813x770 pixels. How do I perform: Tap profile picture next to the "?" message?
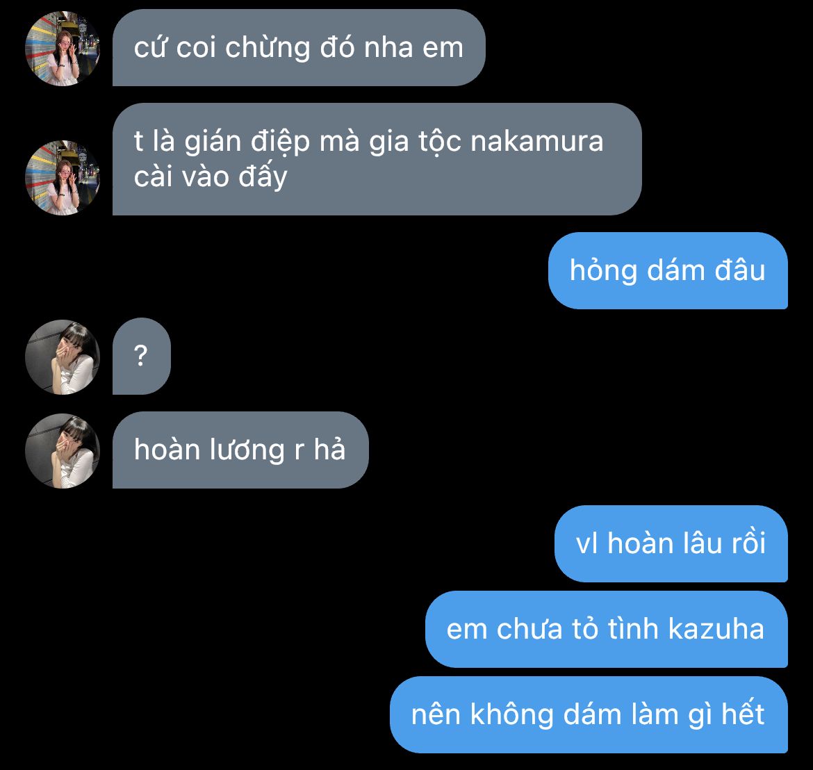(x=63, y=357)
